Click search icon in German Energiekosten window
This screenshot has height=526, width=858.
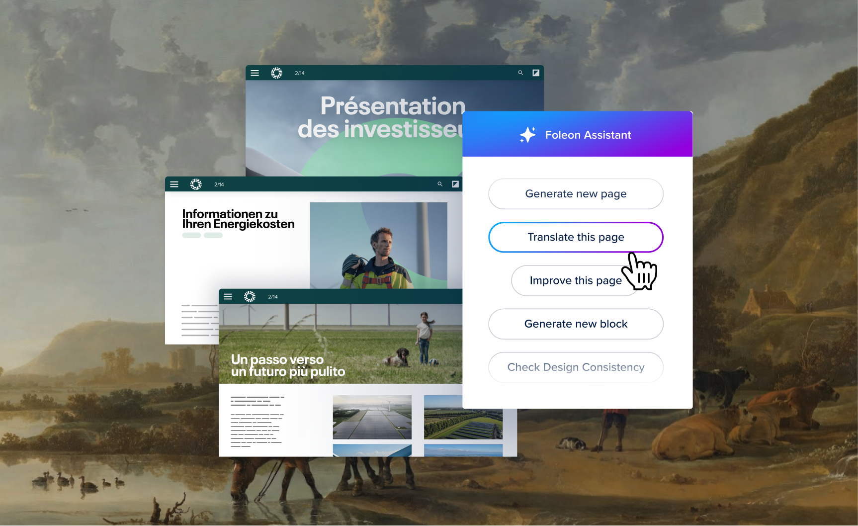pos(440,184)
